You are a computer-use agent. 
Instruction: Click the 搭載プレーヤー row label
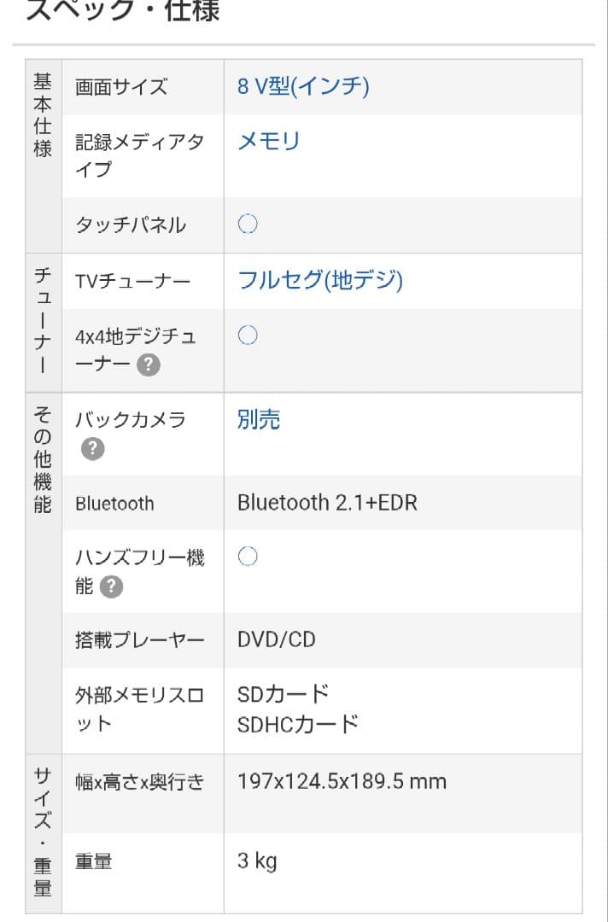tap(139, 637)
